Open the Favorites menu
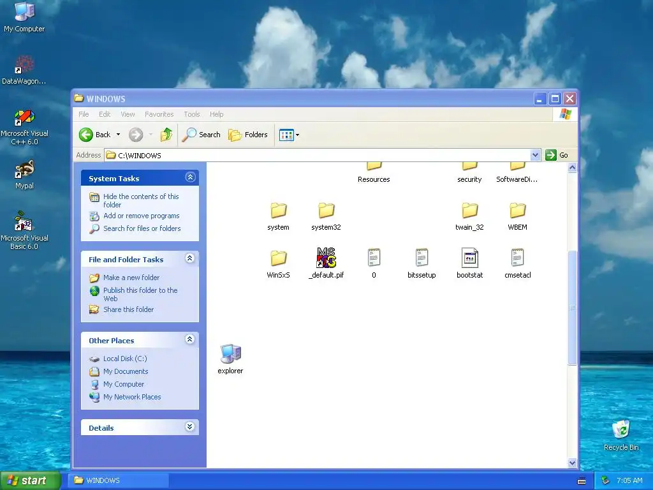Image resolution: width=653 pixels, height=490 pixels. click(x=159, y=114)
